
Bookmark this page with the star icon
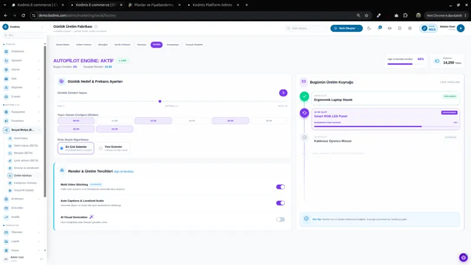[366, 15]
